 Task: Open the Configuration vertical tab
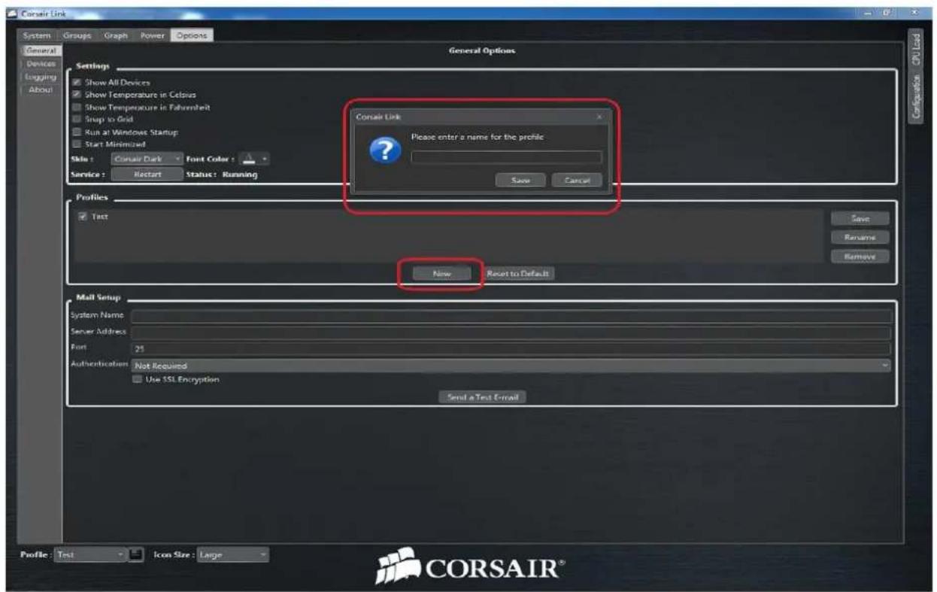click(915, 98)
